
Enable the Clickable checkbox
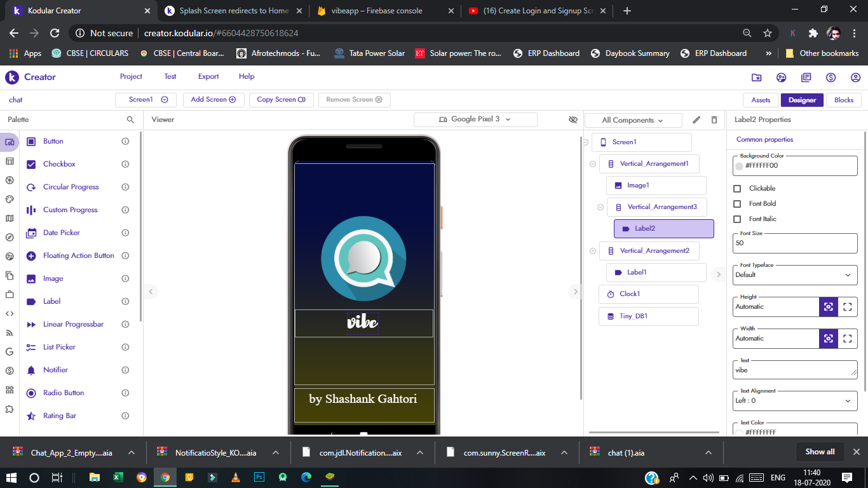pos(737,189)
